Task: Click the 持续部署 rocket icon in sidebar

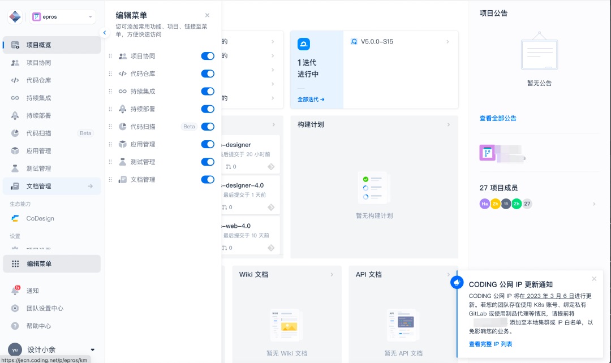Action: (15, 116)
